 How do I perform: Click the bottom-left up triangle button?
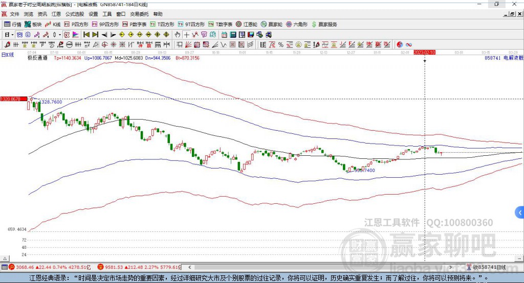(5, 258)
